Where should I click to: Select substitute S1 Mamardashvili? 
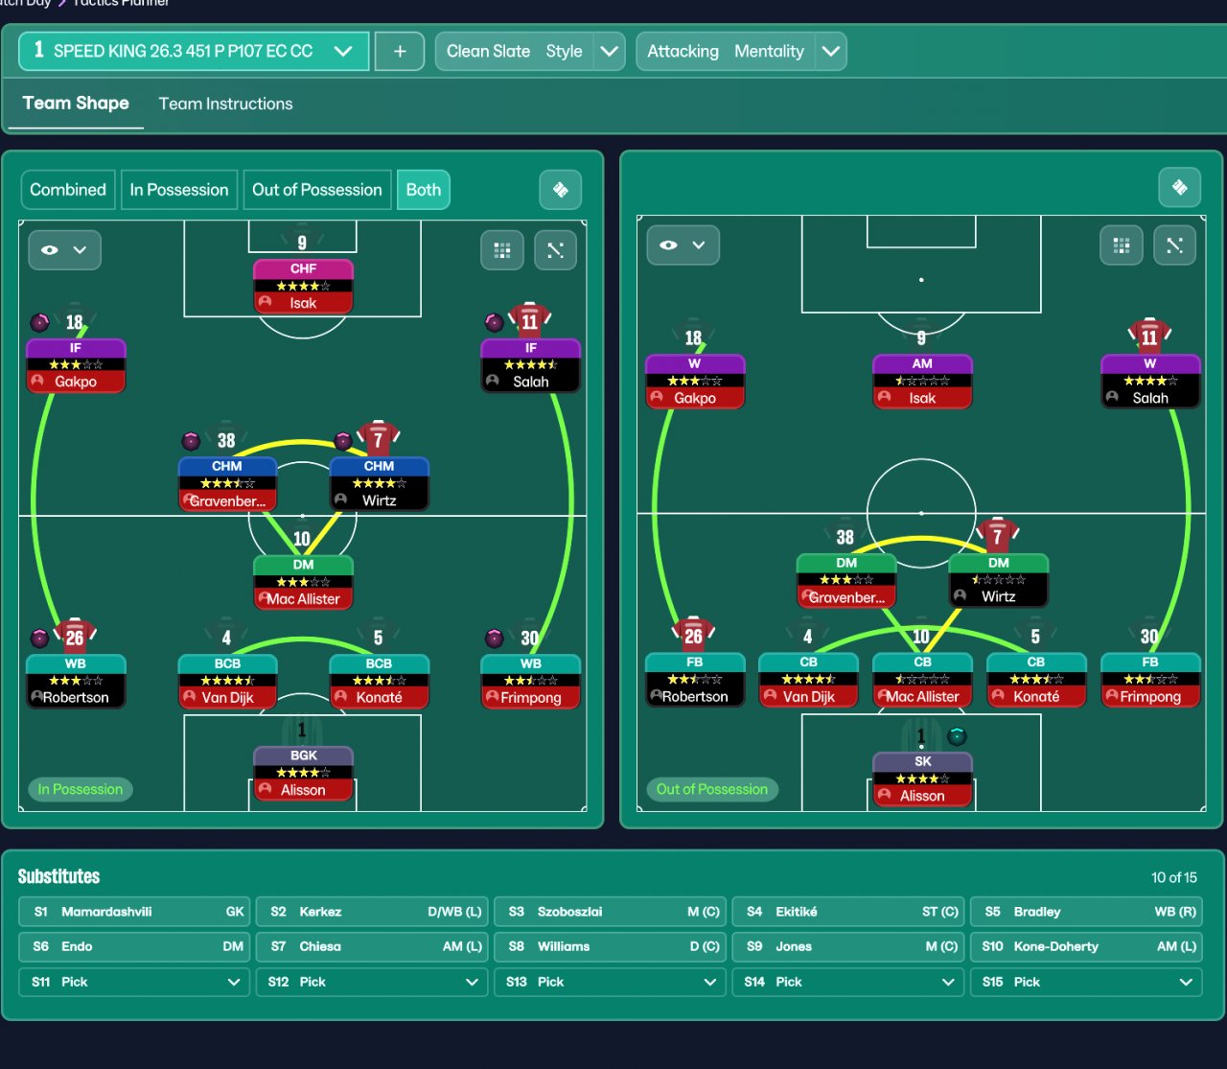(134, 912)
